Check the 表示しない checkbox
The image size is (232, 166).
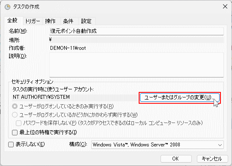pos(11,145)
